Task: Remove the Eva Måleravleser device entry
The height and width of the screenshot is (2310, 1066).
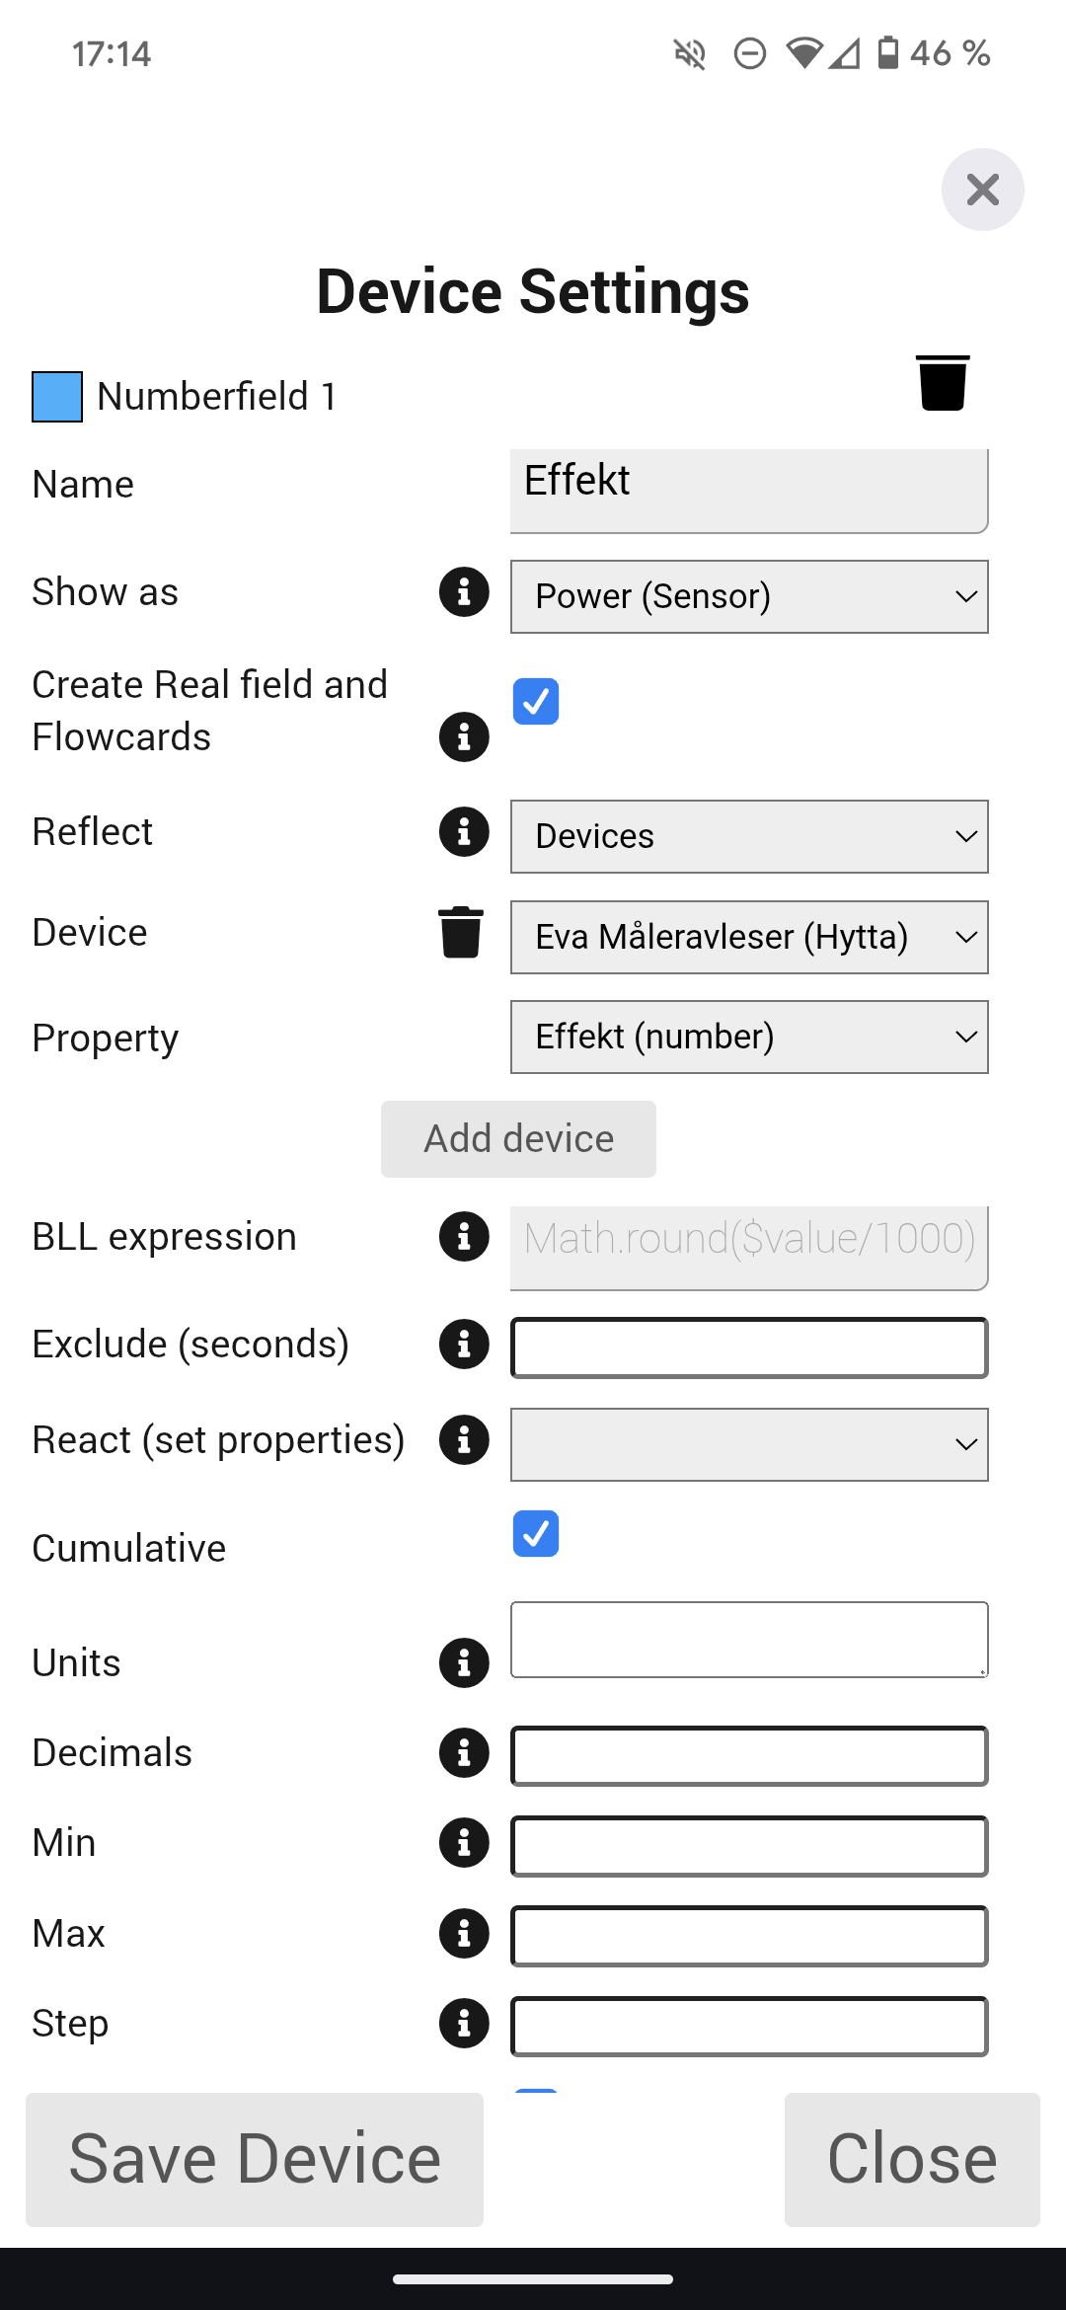Action: [461, 933]
